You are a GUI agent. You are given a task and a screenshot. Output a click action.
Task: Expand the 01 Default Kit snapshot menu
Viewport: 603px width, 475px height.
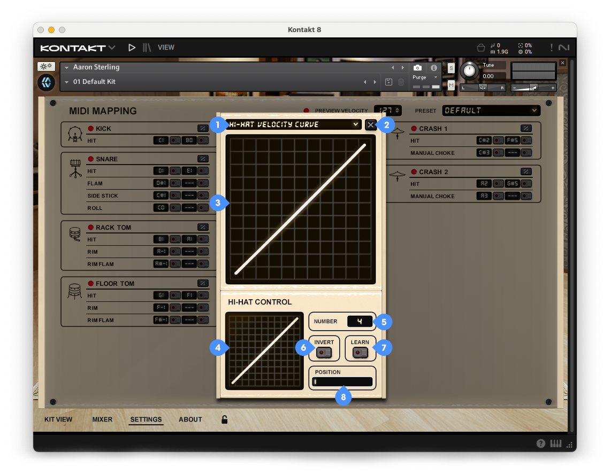coord(66,82)
